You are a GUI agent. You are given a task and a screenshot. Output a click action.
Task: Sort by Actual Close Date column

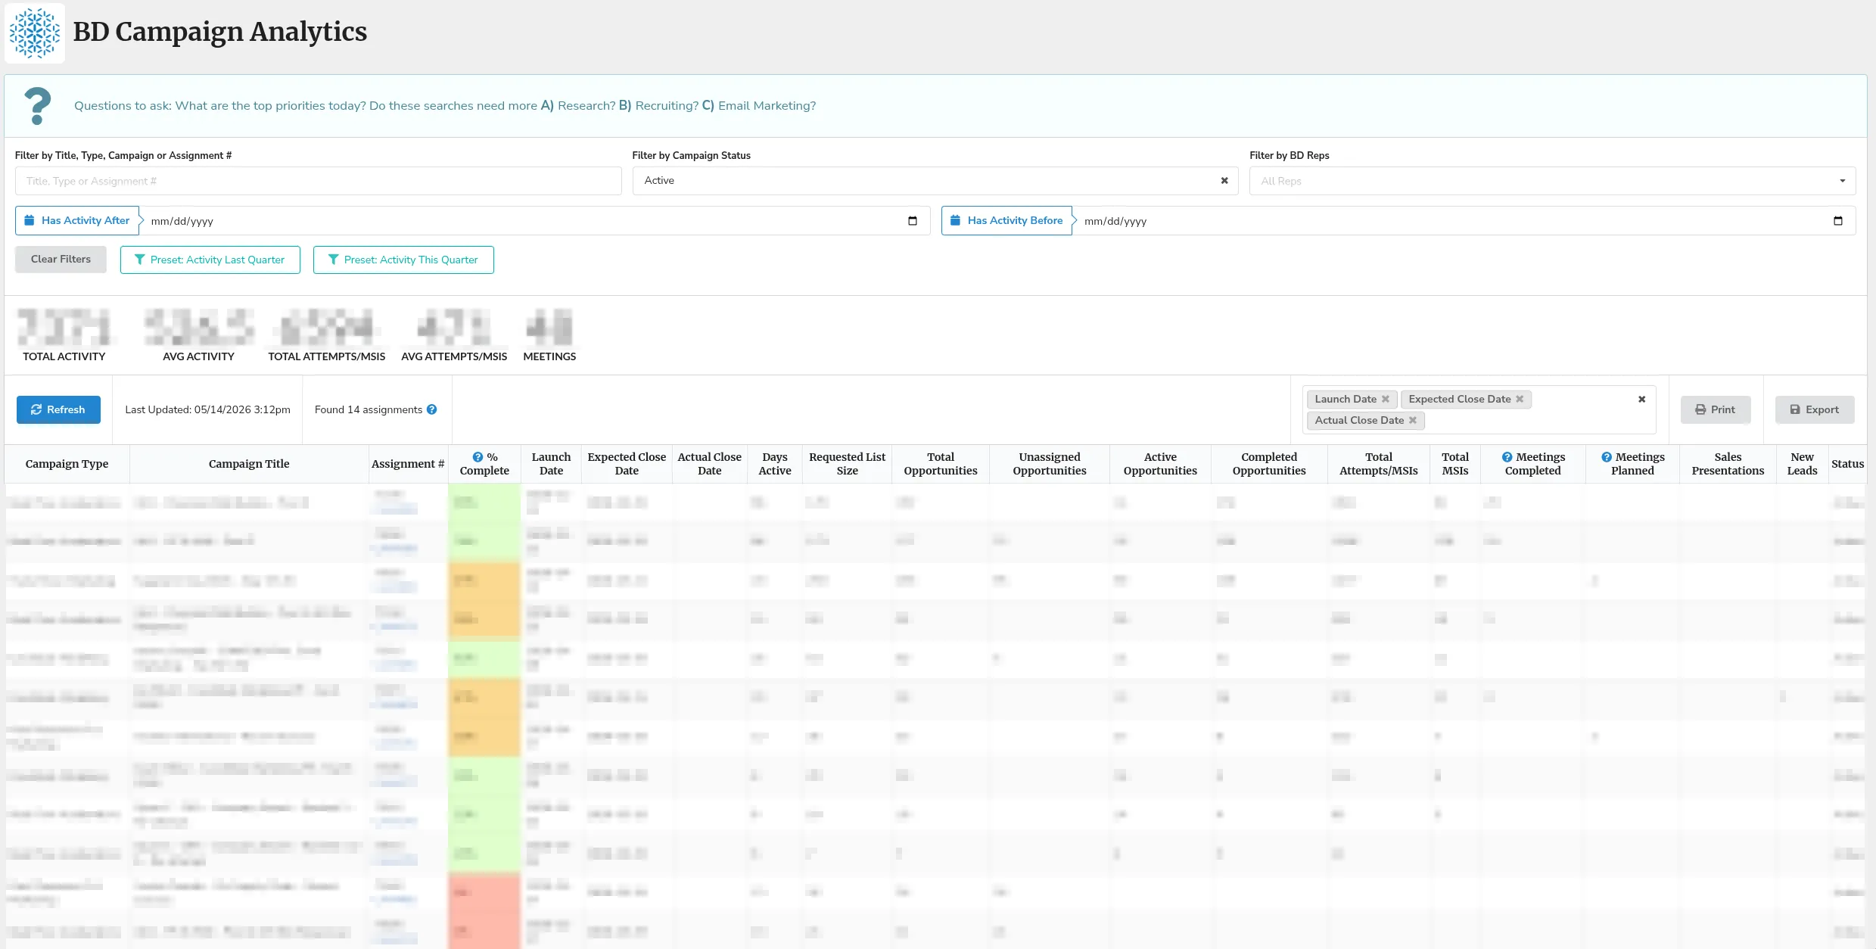tap(709, 464)
